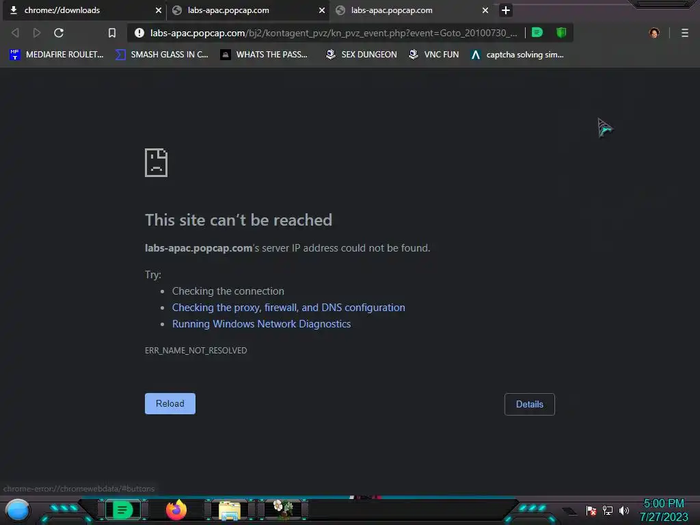Launch Firefox from the taskbar

pyautogui.click(x=176, y=510)
